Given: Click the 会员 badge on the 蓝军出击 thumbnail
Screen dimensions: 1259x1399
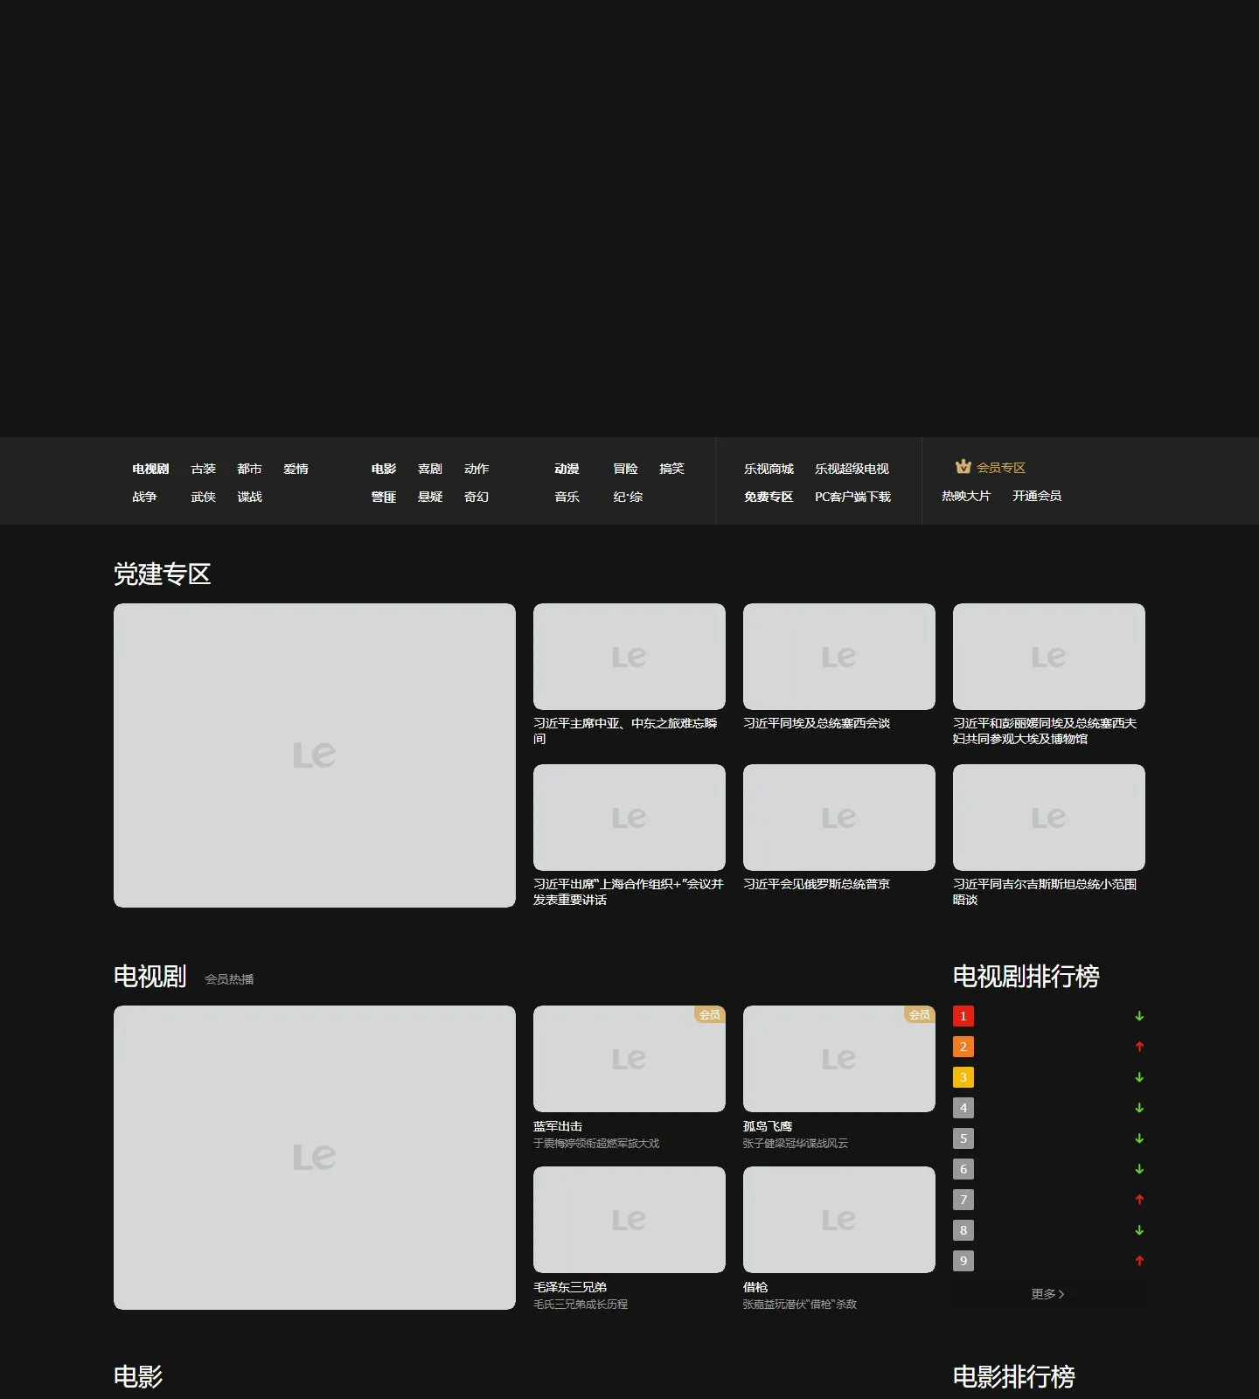Looking at the screenshot, I should 710,1014.
